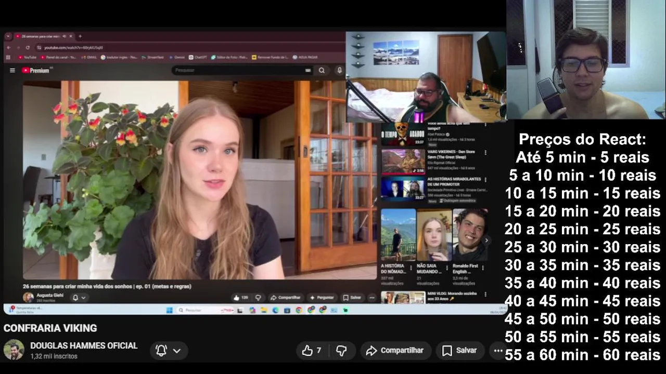666x374 pixels.
Task: Open more options next to inner Salvar
Action: click(x=372, y=298)
